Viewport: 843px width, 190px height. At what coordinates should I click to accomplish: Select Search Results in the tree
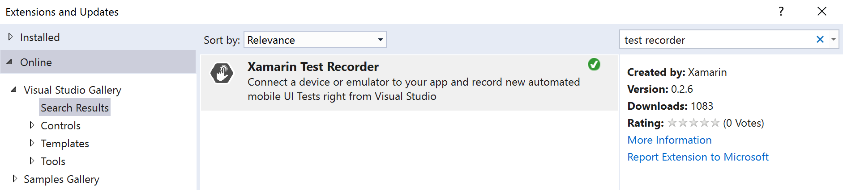coord(75,108)
